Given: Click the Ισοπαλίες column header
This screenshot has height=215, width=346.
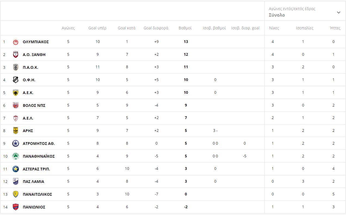Looking at the screenshot, I should [305, 28].
